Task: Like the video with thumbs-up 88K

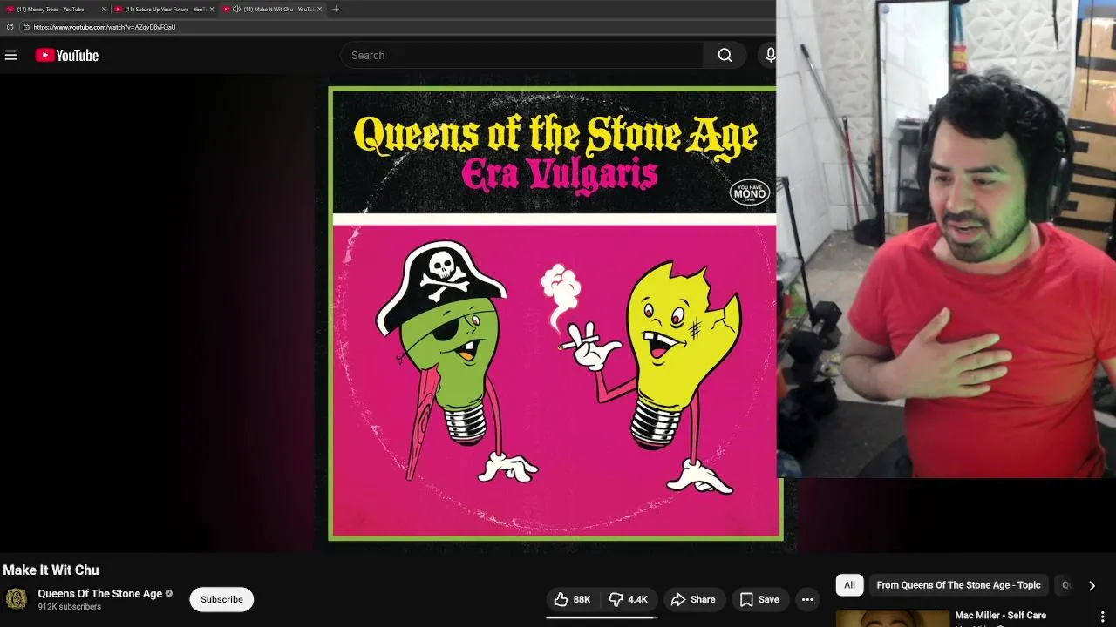Action: coord(573,599)
